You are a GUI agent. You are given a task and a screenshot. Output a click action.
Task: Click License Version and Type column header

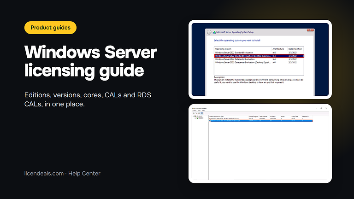[216, 117]
